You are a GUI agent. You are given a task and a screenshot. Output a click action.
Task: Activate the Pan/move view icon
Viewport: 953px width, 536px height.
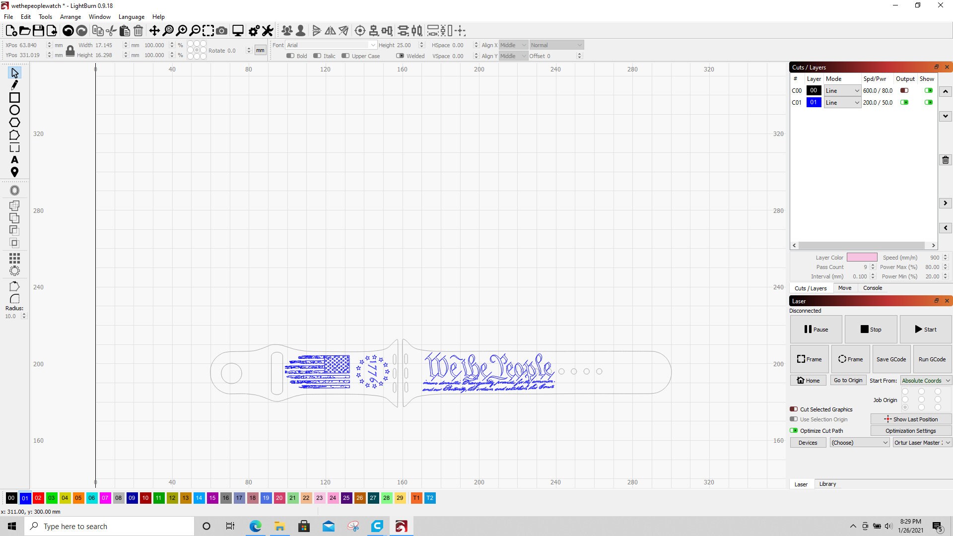tap(154, 31)
